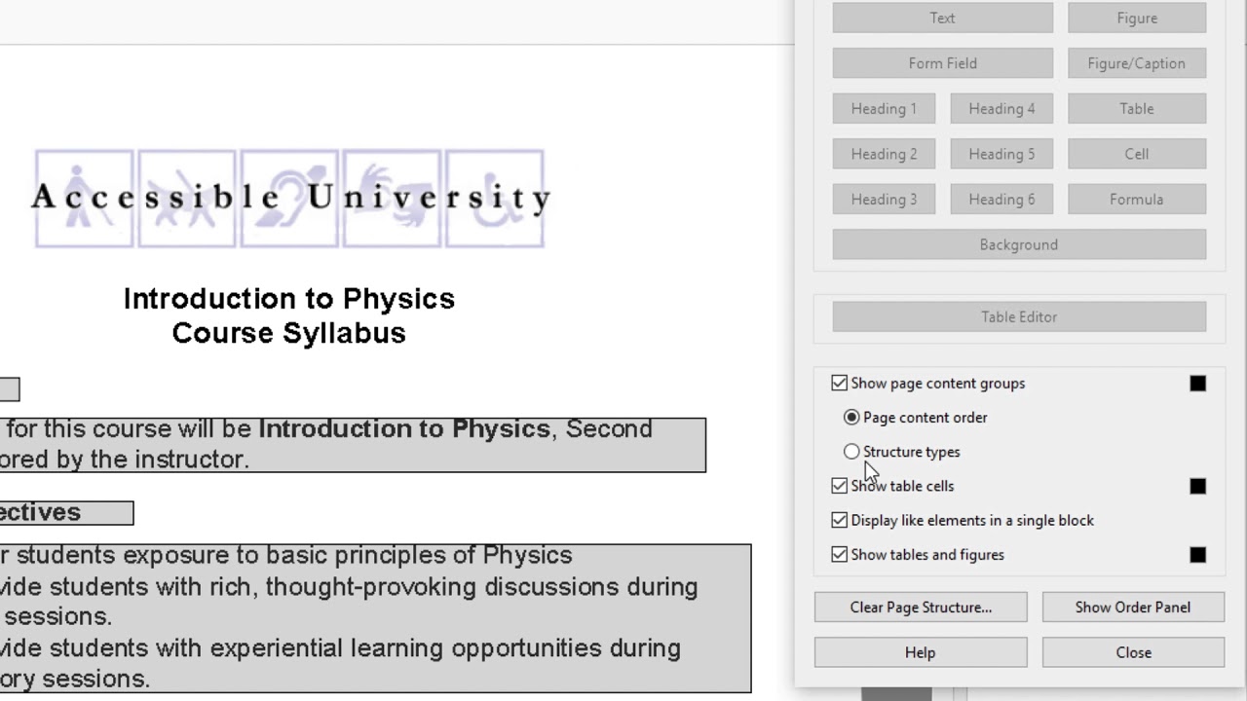Select Page content order radio button

(x=851, y=418)
